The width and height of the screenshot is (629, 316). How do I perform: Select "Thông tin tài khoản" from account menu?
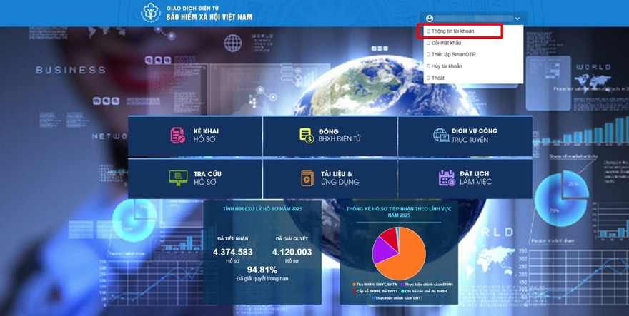coord(452,31)
